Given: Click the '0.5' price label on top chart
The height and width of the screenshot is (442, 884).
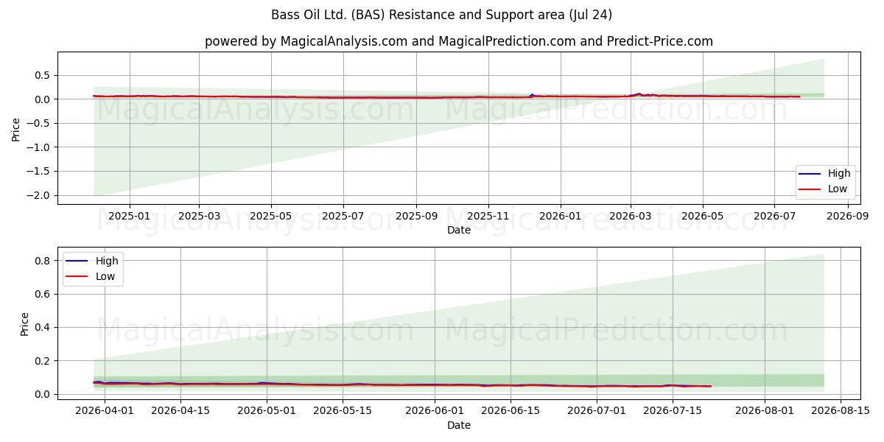Looking at the screenshot, I should click(43, 75).
